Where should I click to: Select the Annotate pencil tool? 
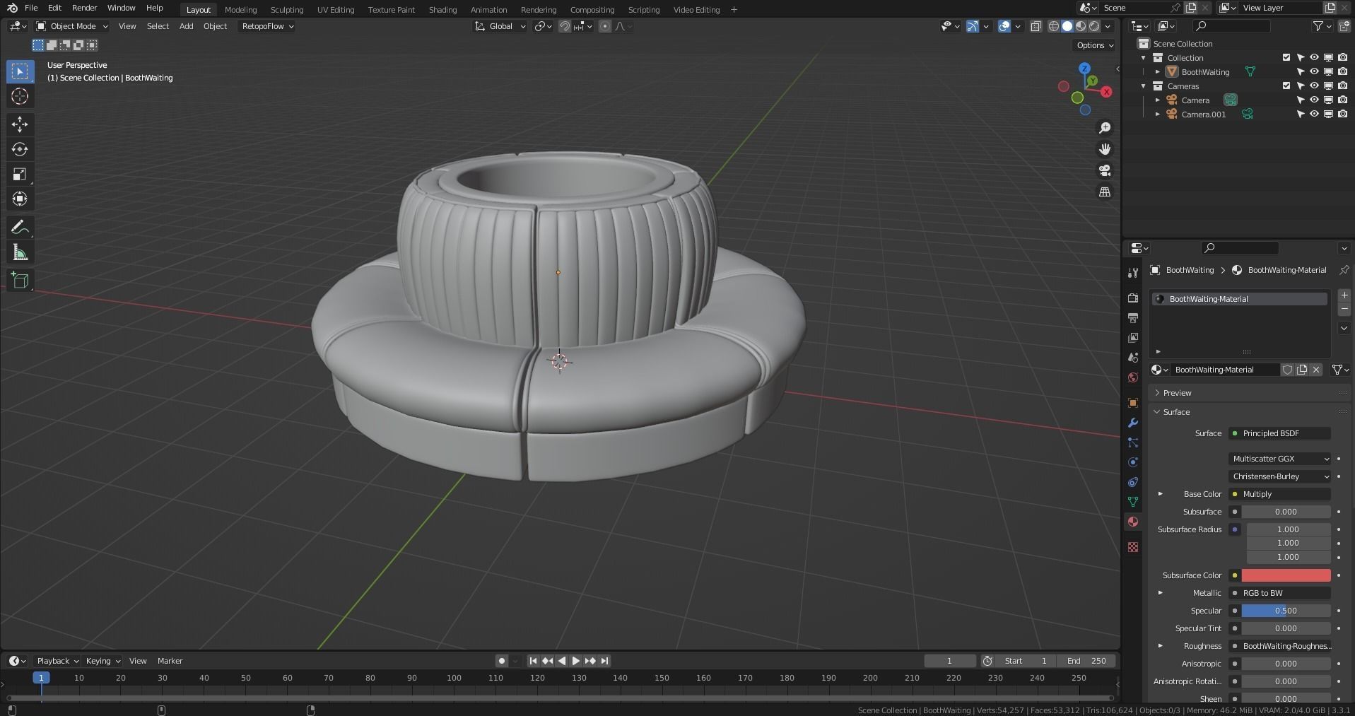(x=20, y=227)
